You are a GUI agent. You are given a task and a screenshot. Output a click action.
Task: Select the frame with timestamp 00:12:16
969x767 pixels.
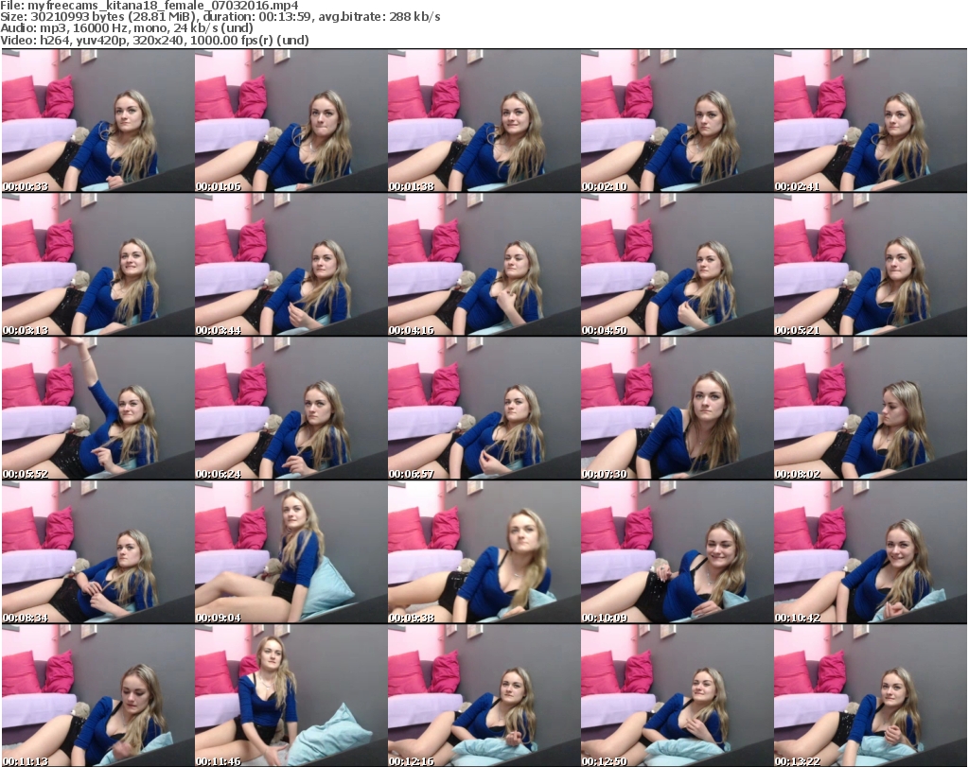(484, 696)
